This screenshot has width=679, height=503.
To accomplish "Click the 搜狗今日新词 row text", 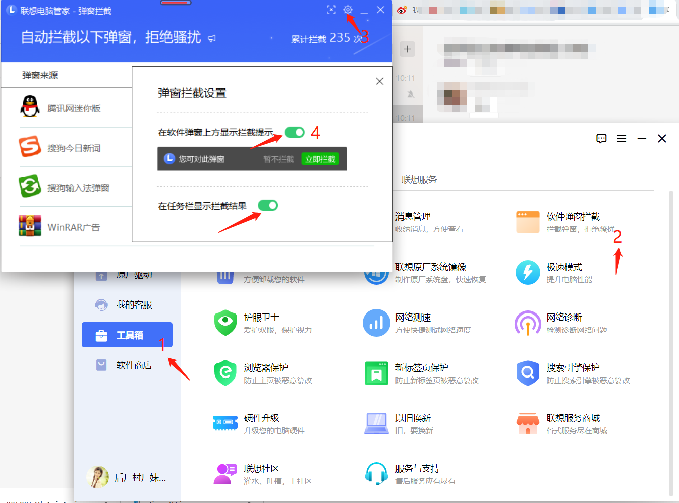I will [74, 148].
